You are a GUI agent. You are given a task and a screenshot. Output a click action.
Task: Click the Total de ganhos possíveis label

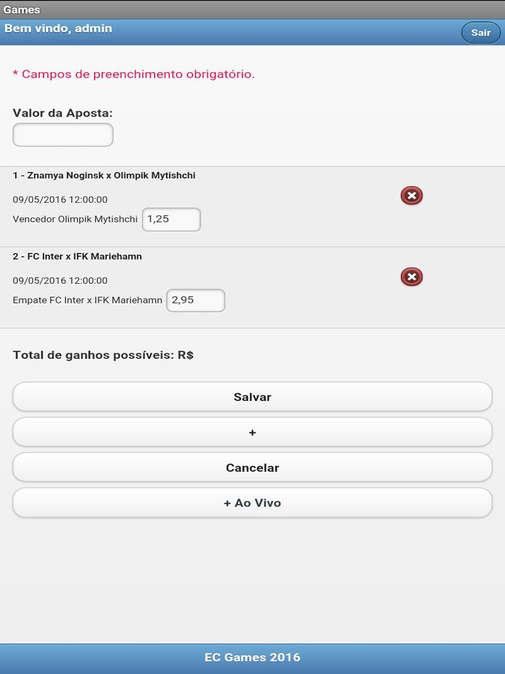[x=103, y=355]
